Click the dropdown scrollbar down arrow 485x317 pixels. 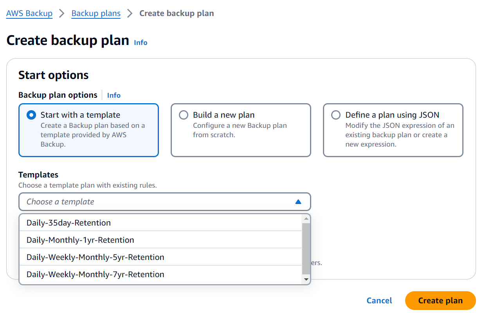tap(307, 279)
